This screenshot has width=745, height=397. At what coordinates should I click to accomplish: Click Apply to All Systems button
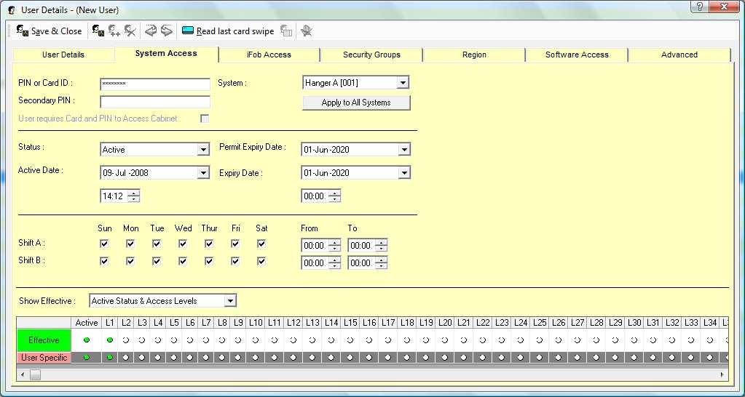point(356,103)
